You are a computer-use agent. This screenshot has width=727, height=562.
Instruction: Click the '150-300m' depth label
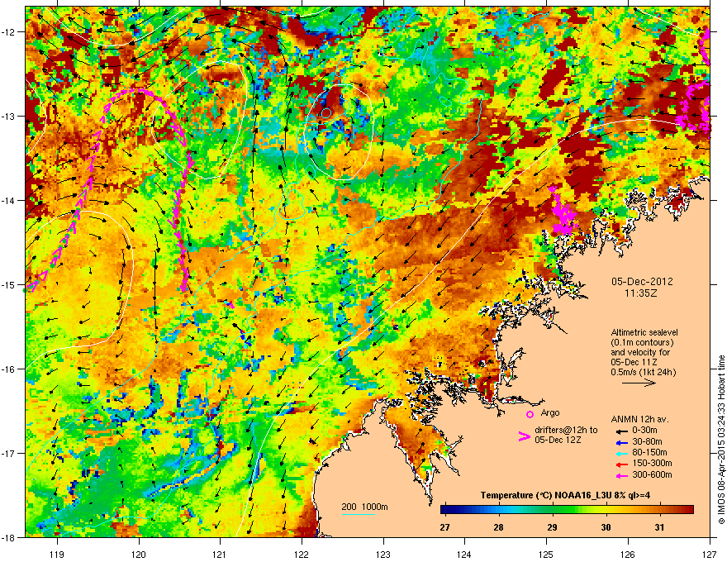pos(652,463)
